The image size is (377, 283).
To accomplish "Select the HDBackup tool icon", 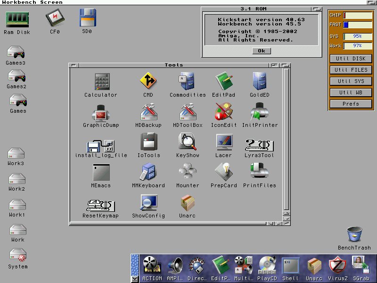I will [x=149, y=112].
